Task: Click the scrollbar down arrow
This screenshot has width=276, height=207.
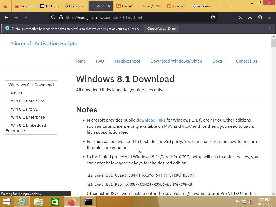Action: tap(274, 194)
